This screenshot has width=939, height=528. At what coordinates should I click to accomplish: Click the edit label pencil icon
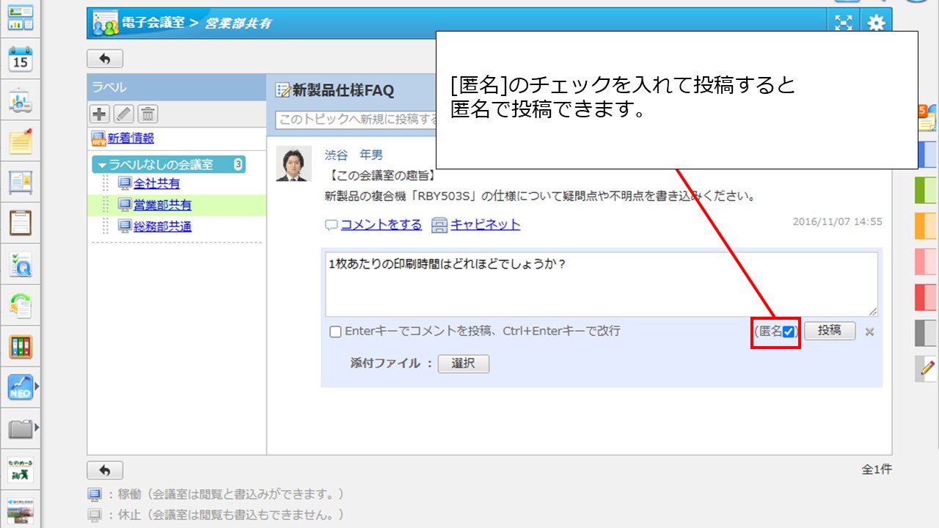point(123,114)
